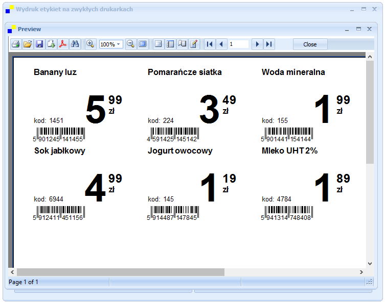Click the Close button in the toolbar
The image size is (385, 303).
pyautogui.click(x=310, y=44)
